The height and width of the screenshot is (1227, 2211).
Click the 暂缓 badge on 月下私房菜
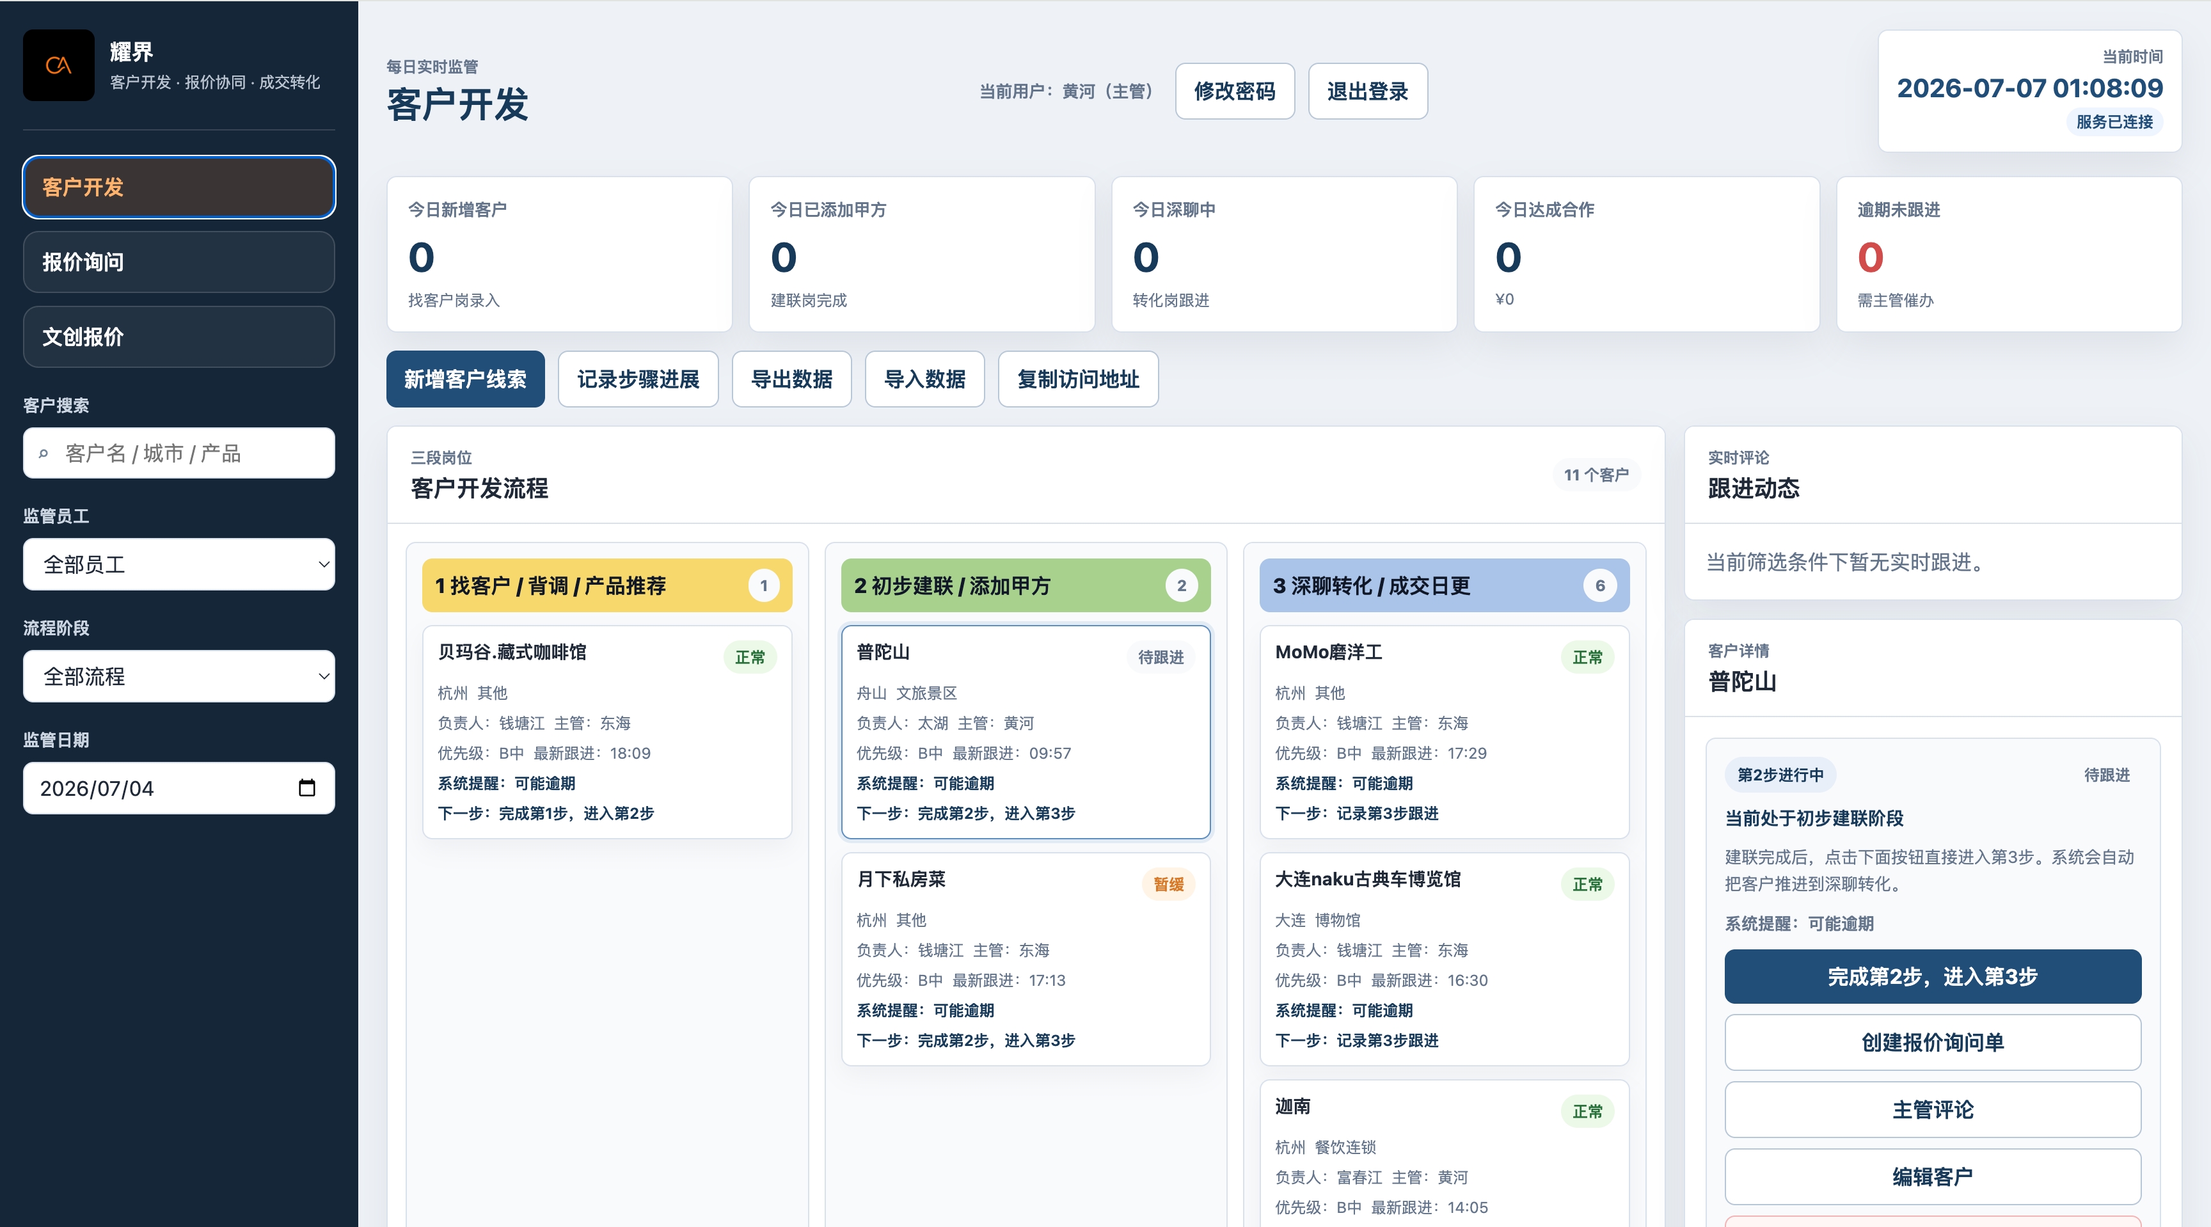1168,883
